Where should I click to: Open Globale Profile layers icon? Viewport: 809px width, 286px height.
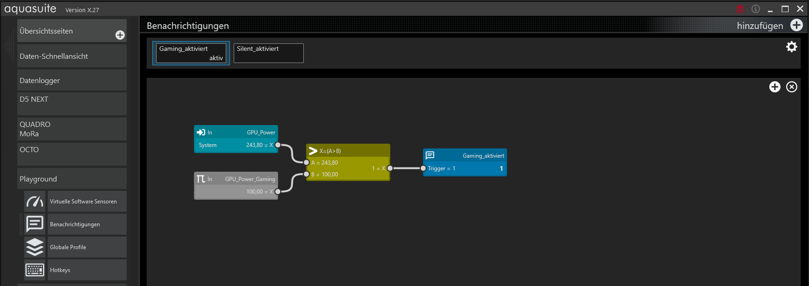(35, 247)
